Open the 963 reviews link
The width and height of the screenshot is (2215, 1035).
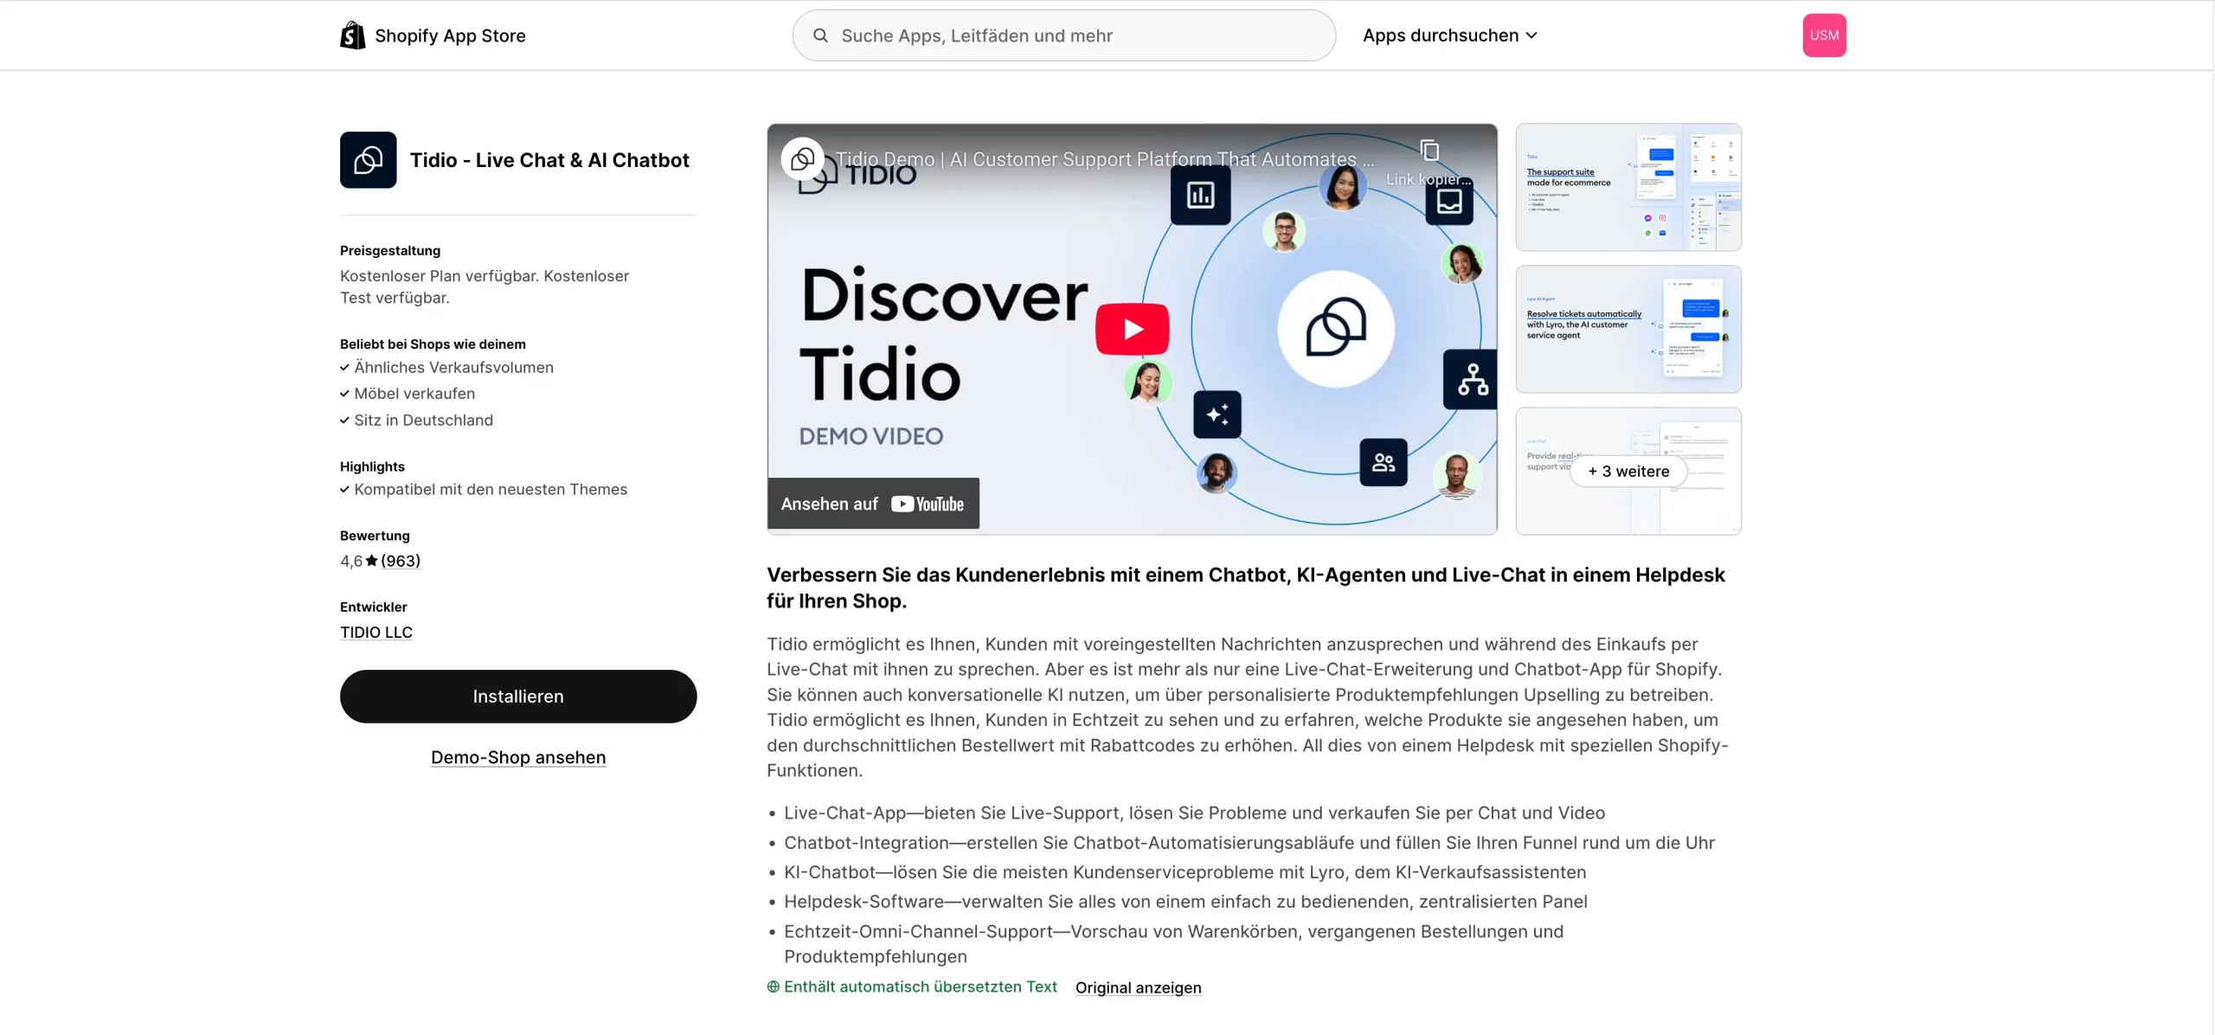(x=401, y=561)
